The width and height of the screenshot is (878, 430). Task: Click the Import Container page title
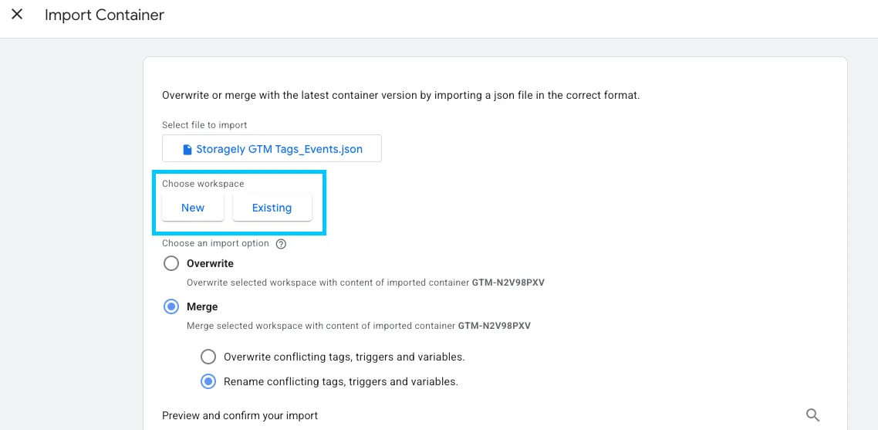(x=105, y=15)
